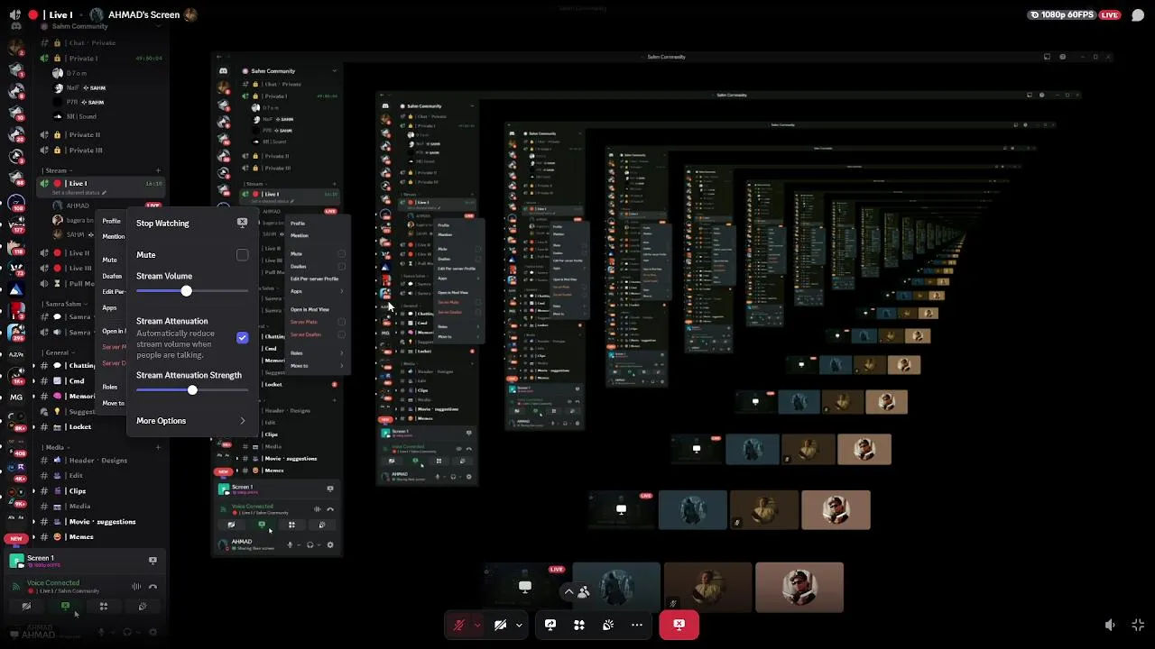Adjust the Stream Attenuation Strength slider
1155x649 pixels.
[x=192, y=390]
